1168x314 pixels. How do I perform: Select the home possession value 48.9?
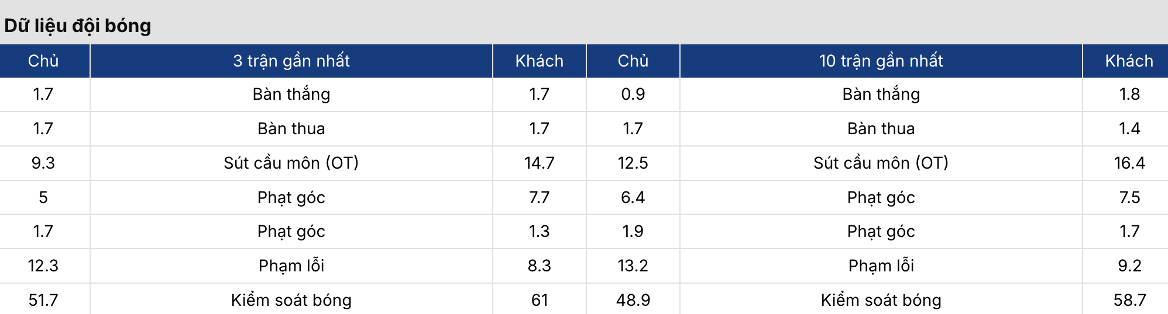pos(633,300)
